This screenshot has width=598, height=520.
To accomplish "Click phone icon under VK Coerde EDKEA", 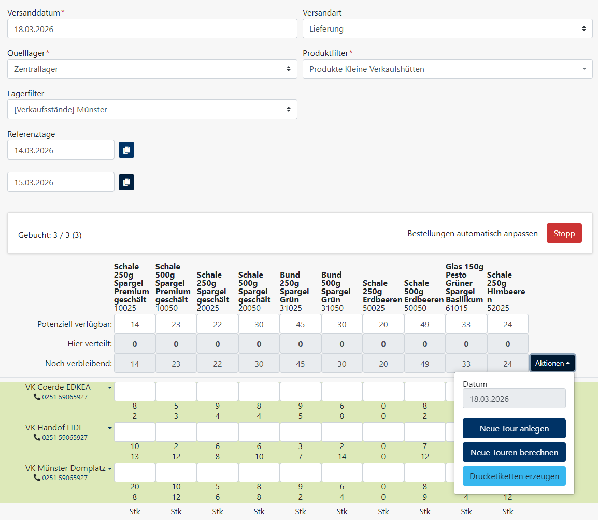I will tap(37, 397).
